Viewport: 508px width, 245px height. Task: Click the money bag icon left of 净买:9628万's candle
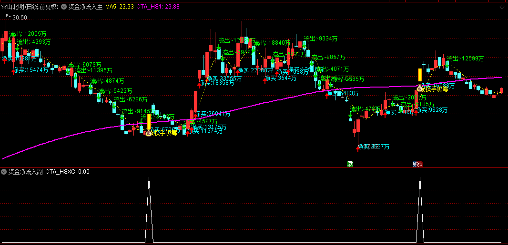click(420, 88)
